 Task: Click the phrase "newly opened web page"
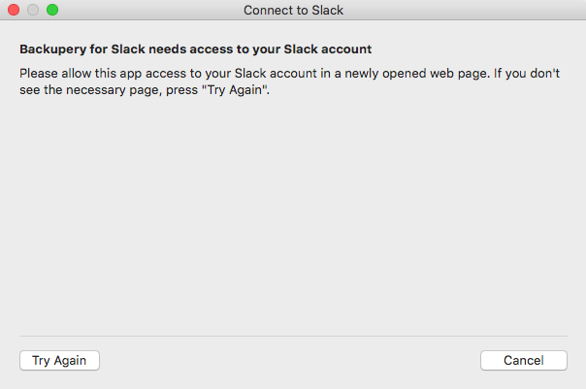click(418, 74)
